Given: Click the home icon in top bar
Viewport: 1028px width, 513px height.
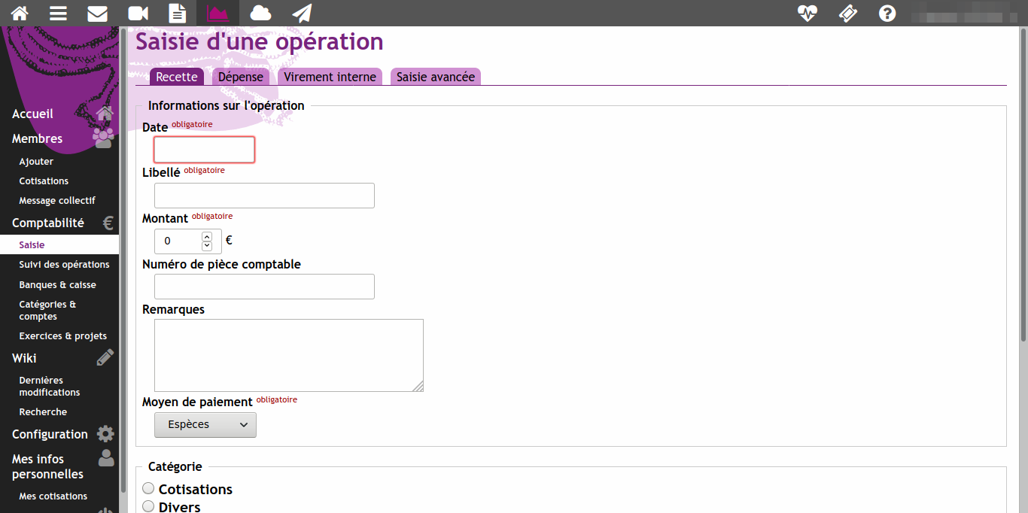Looking at the screenshot, I should [x=20, y=13].
